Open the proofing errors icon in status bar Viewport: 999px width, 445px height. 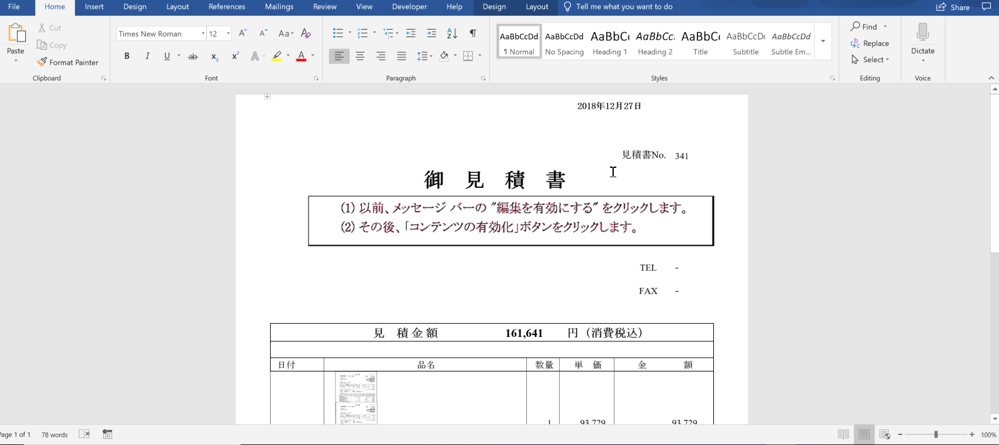pos(84,434)
